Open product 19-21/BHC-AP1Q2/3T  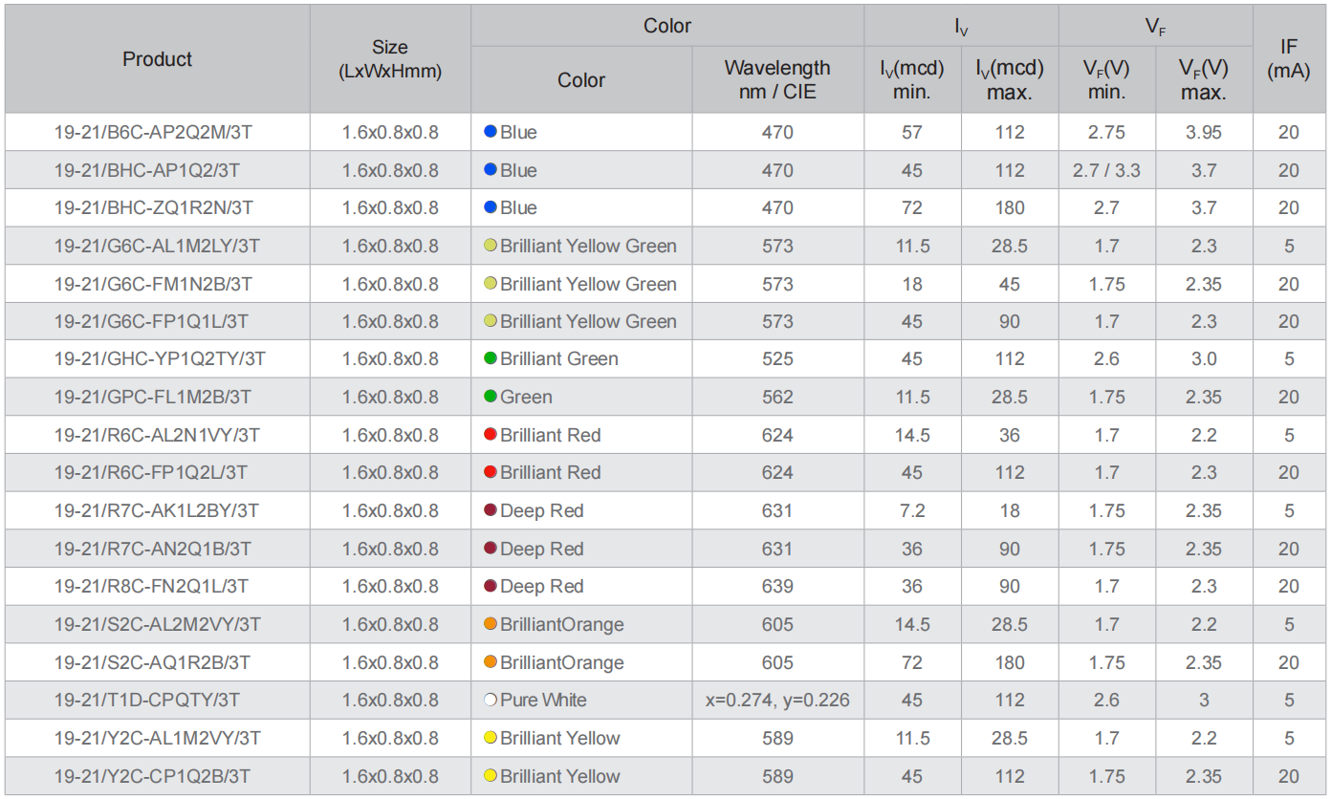tap(147, 170)
